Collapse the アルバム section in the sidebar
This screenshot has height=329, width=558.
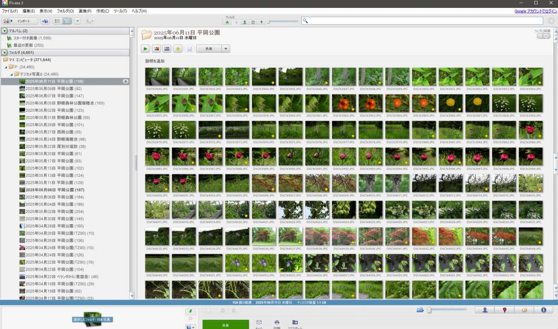5,31
